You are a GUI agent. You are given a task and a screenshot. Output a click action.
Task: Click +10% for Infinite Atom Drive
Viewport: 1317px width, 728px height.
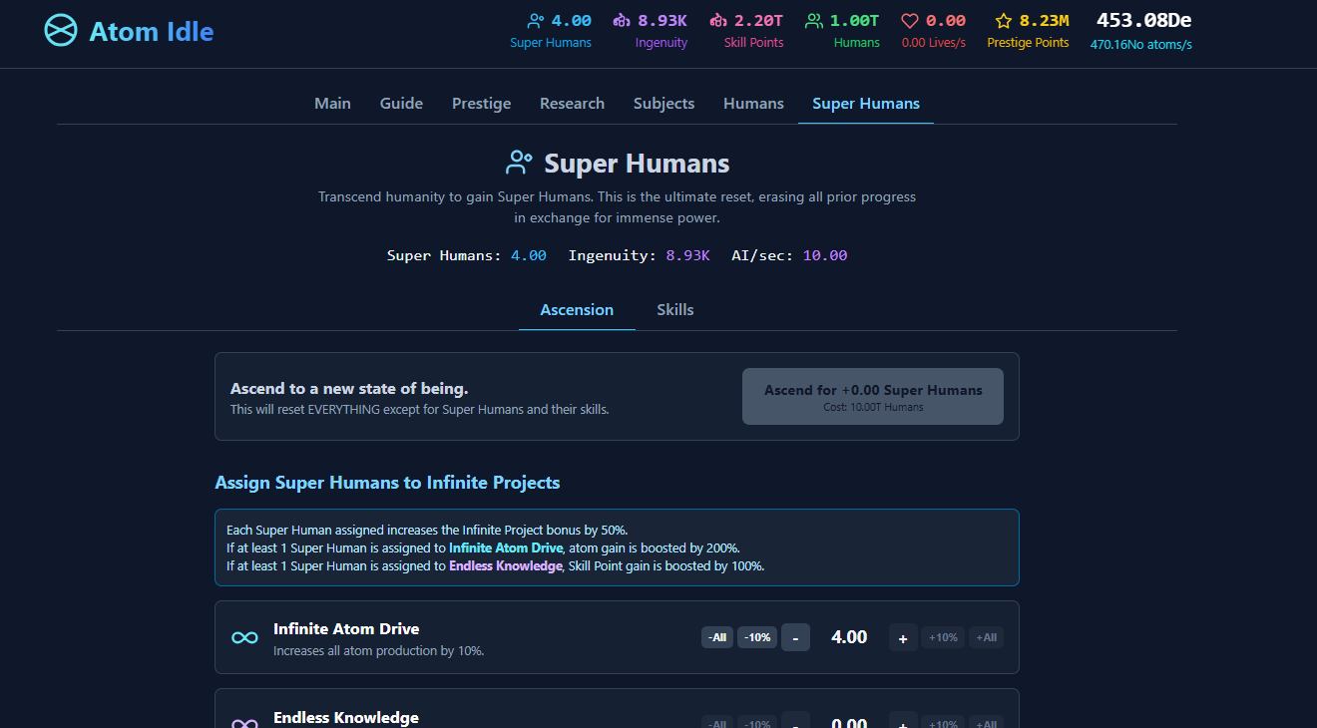tap(943, 637)
